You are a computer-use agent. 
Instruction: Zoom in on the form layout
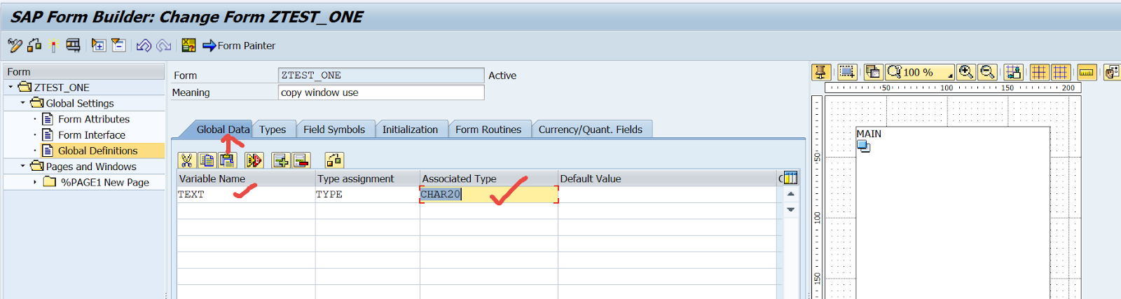pyautogui.click(x=966, y=72)
